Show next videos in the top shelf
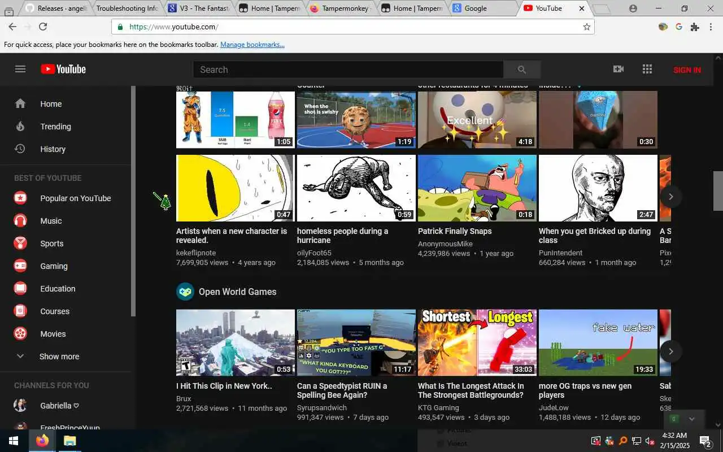The width and height of the screenshot is (723, 452). tap(670, 196)
